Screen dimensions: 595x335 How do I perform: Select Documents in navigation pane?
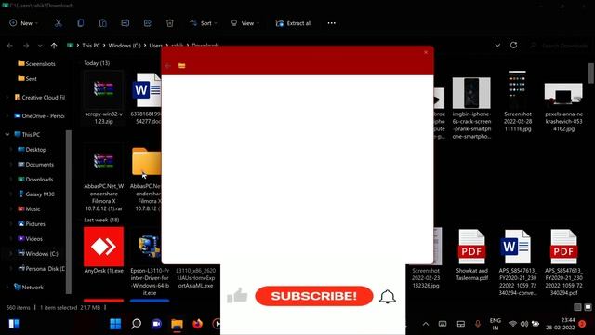tap(36, 164)
